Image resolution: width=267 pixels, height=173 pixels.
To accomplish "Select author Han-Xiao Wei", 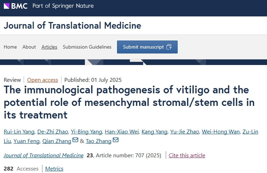I will click(121, 132).
